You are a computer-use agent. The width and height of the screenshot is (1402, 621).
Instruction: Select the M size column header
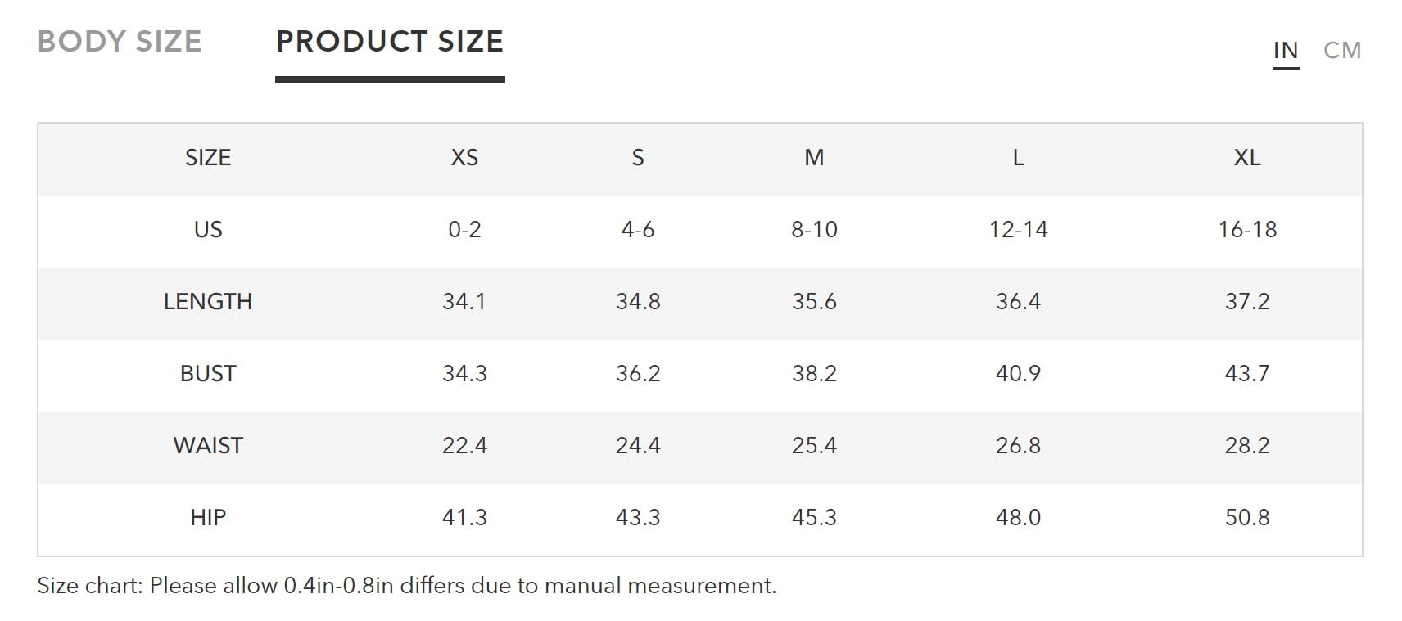[x=814, y=158]
